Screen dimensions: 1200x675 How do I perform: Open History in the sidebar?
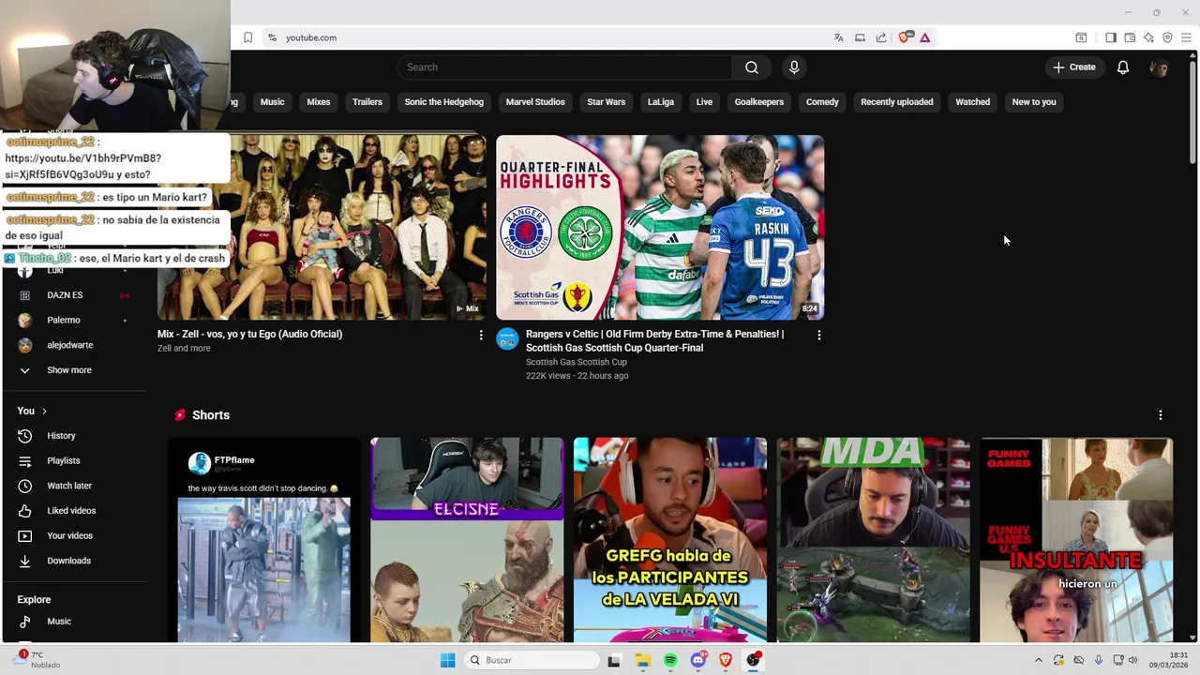(x=74, y=436)
